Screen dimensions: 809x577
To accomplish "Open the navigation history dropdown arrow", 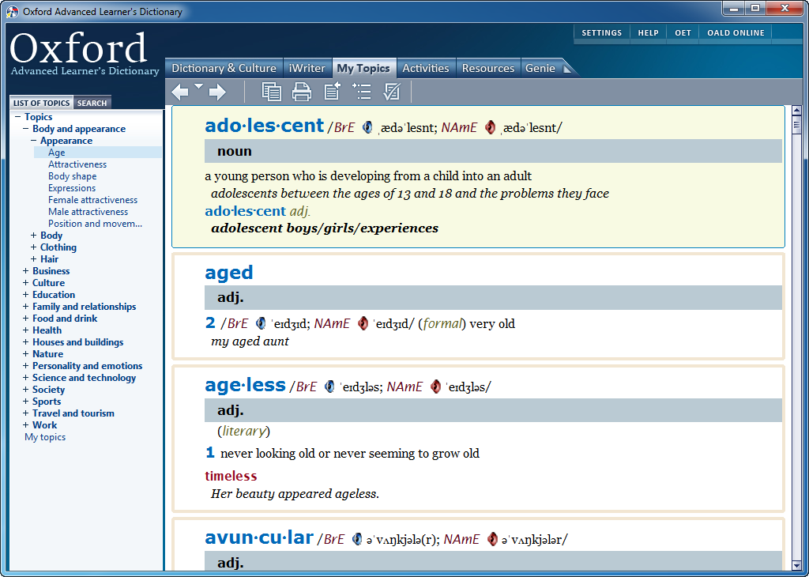I will [198, 86].
